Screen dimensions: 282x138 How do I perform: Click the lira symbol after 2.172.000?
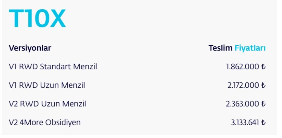(263, 85)
